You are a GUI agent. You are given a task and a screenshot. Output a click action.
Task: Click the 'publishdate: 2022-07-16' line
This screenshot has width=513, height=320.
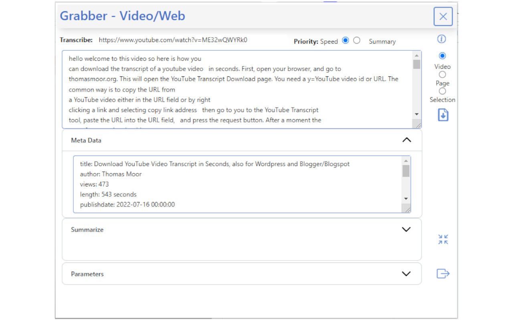(127, 204)
